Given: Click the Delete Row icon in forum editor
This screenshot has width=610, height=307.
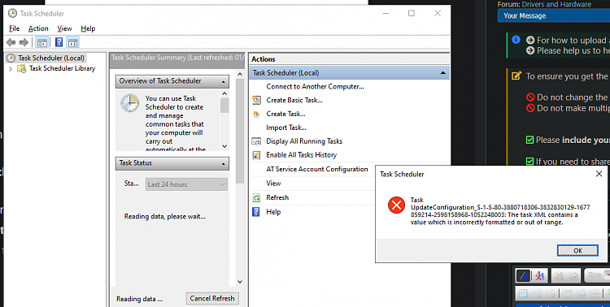Looking at the screenshot, I should click(595, 293).
